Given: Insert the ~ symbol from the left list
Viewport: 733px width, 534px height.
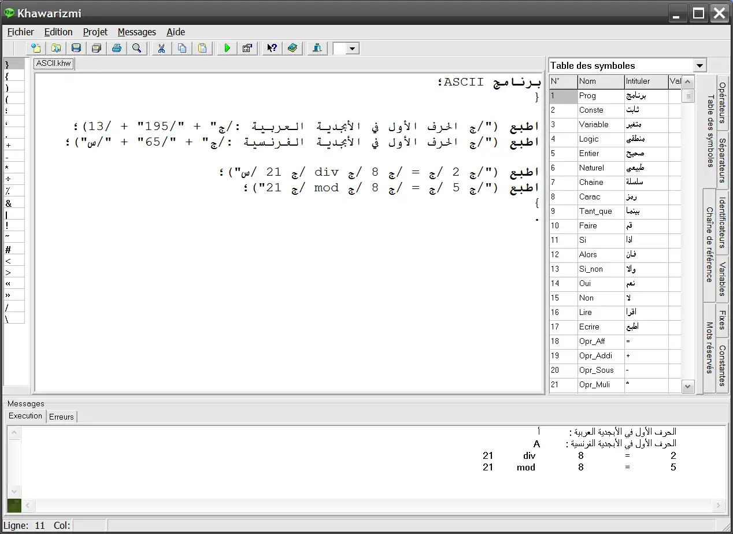Looking at the screenshot, I should coord(14,236).
